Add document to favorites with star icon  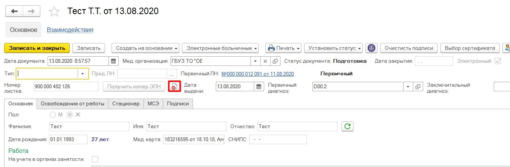54,12
